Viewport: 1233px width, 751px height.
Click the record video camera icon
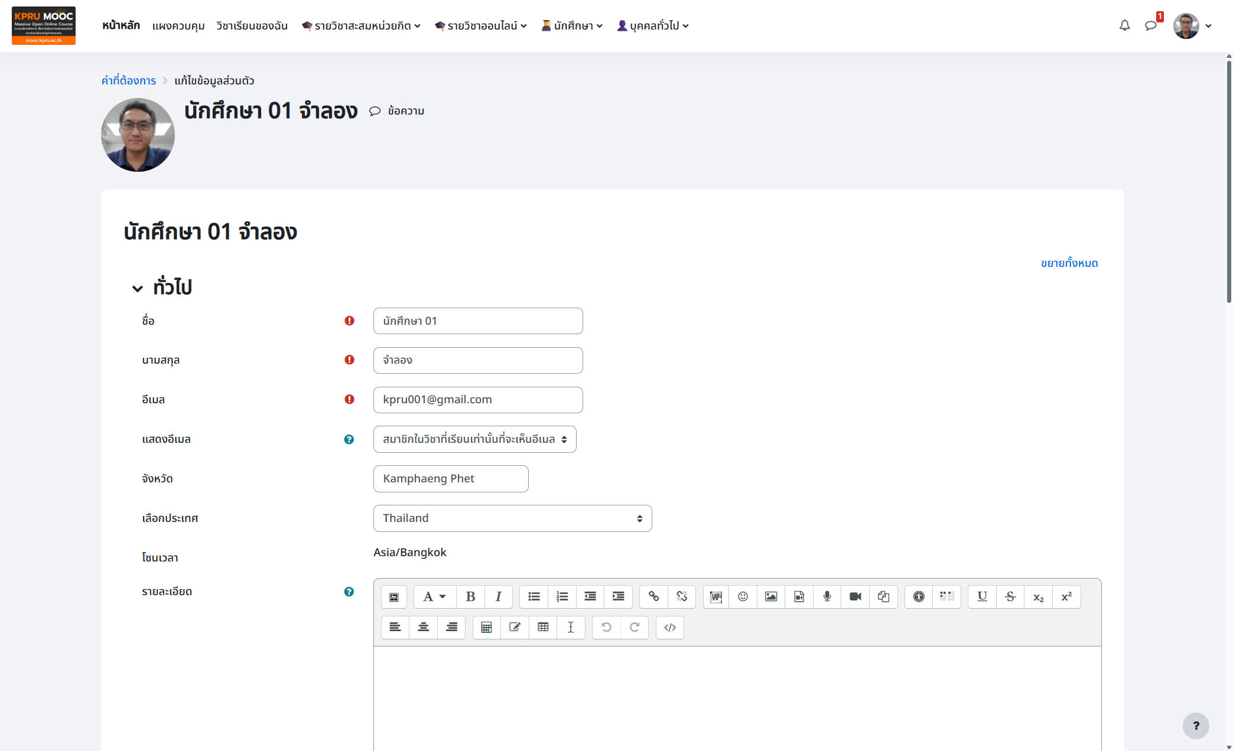(855, 597)
